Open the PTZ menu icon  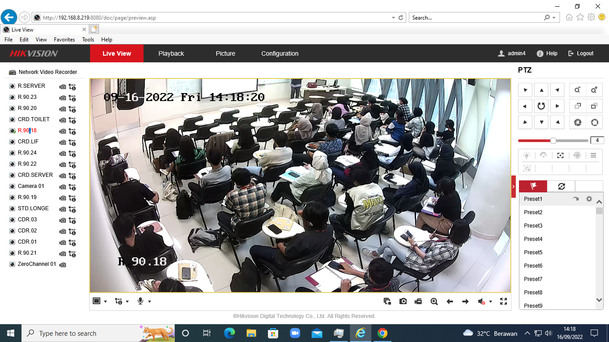pos(593,155)
